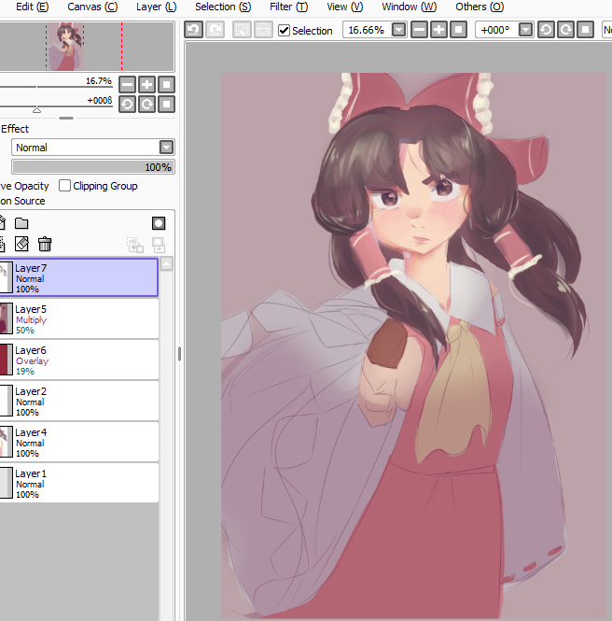Open the Selection menu
Viewport: 612px width, 621px height.
[x=223, y=7]
